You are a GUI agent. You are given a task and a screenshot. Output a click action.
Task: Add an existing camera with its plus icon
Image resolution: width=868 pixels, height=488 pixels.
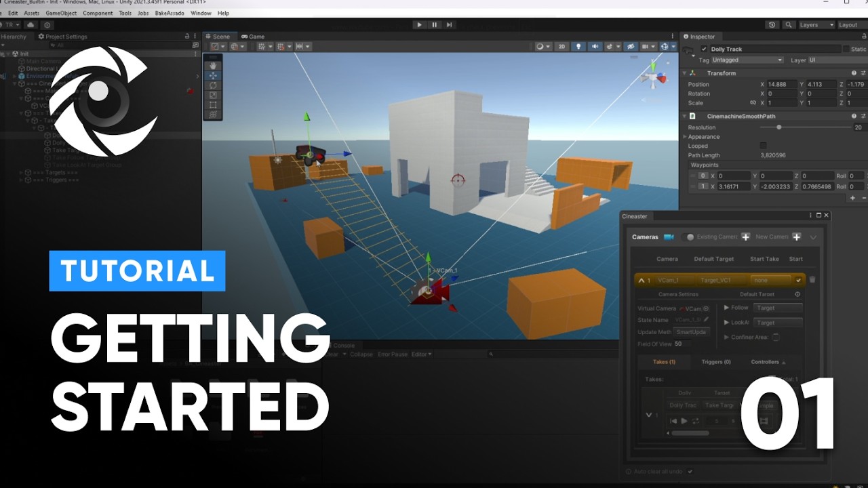[745, 237]
